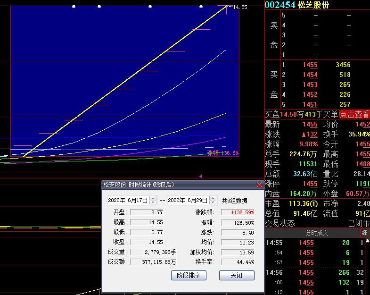This screenshot has height=295, width=370.
Task: Click the 阶段排序 button
Action: pos(189,276)
